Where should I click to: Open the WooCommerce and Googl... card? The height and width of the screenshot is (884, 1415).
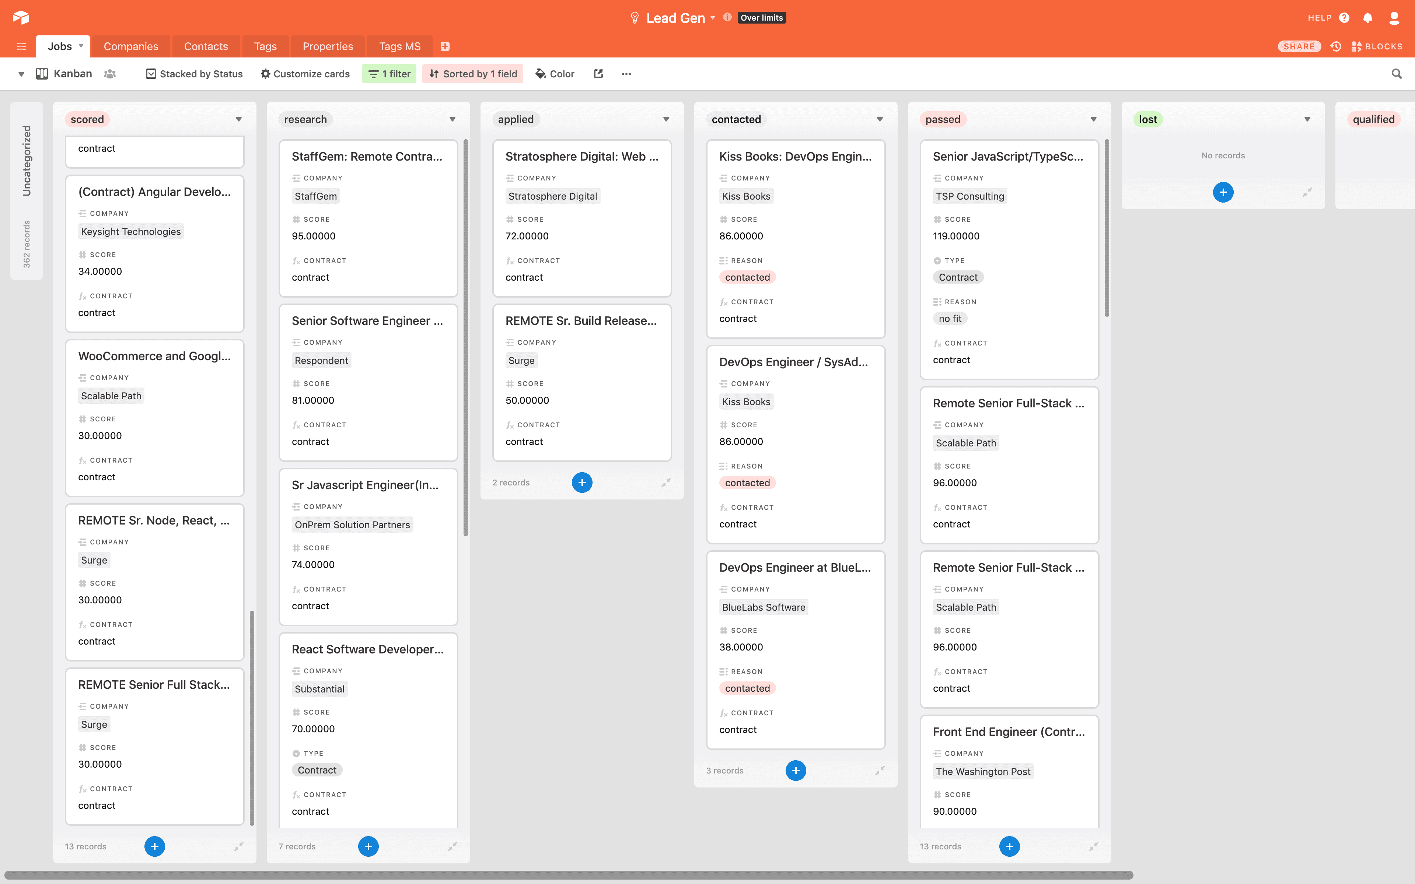point(154,417)
